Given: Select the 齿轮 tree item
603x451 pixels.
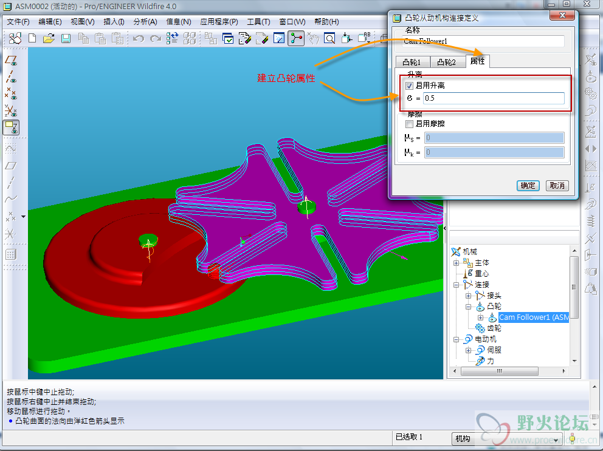Looking at the screenshot, I should point(494,328).
